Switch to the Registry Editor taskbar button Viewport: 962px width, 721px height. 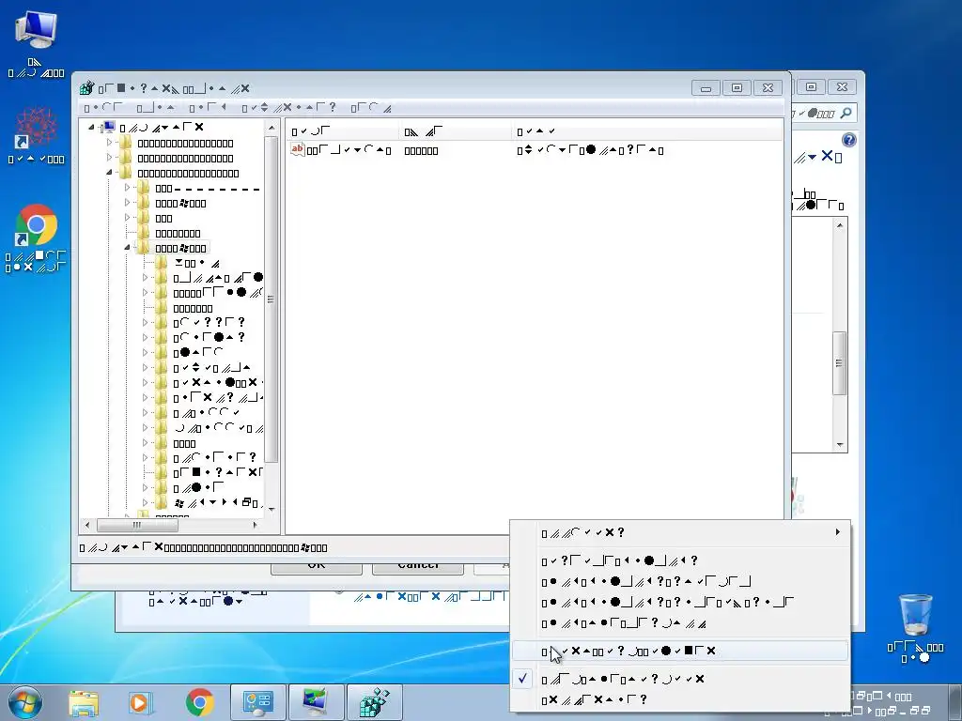[374, 702]
